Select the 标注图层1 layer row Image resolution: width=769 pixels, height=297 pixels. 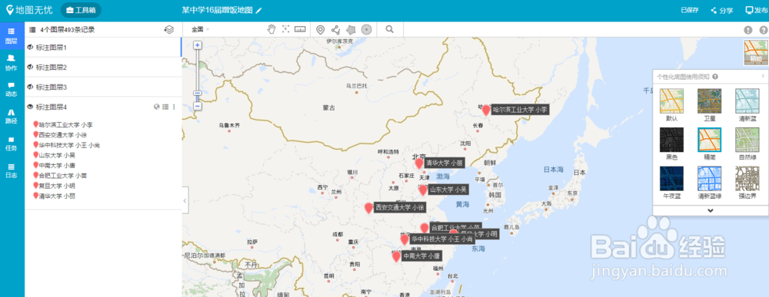pos(103,48)
